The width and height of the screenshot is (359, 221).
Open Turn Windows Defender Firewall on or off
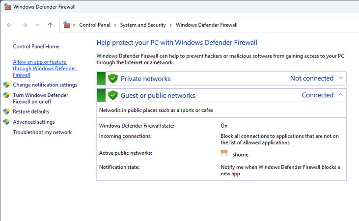40,98
